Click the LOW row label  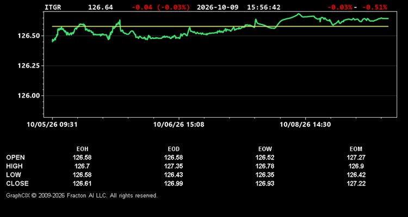pyautogui.click(x=14, y=175)
